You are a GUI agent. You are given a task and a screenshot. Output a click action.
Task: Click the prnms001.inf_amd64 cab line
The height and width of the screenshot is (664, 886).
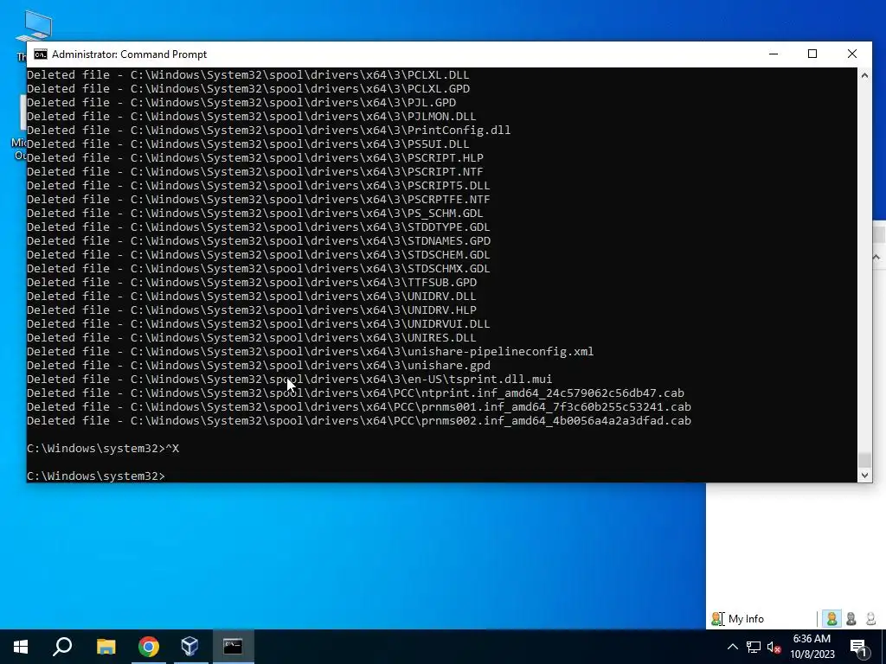click(359, 407)
